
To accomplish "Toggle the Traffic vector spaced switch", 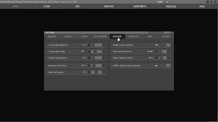I will coord(167,45).
